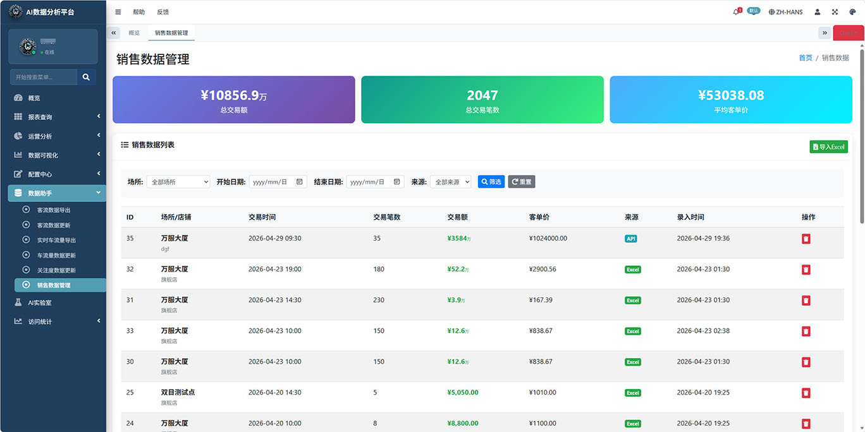Switch to the 销售数据管理 tab
This screenshot has height=432, width=865.
pyautogui.click(x=171, y=33)
